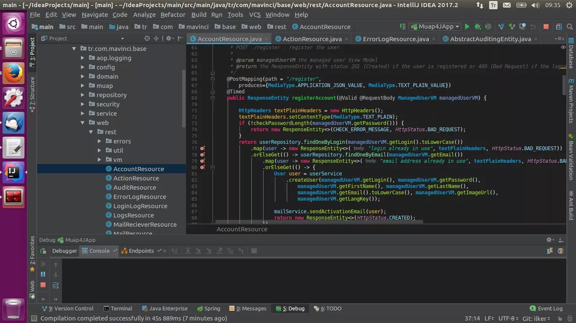Image resolution: width=576 pixels, height=323 pixels.
Task: Click Step Into icon in debugger toolbar
Action: tap(198, 251)
